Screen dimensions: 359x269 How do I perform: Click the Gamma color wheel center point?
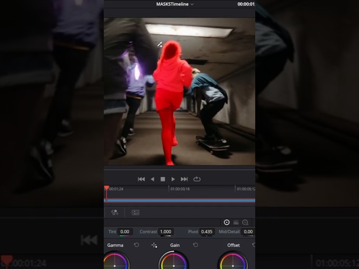click(x=114, y=266)
